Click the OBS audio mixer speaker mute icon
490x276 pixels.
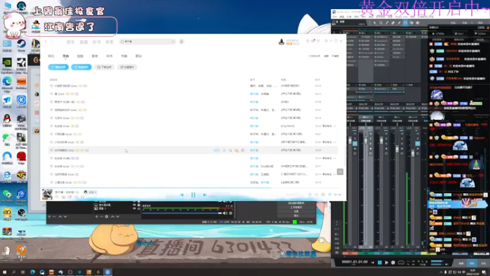[225, 213]
